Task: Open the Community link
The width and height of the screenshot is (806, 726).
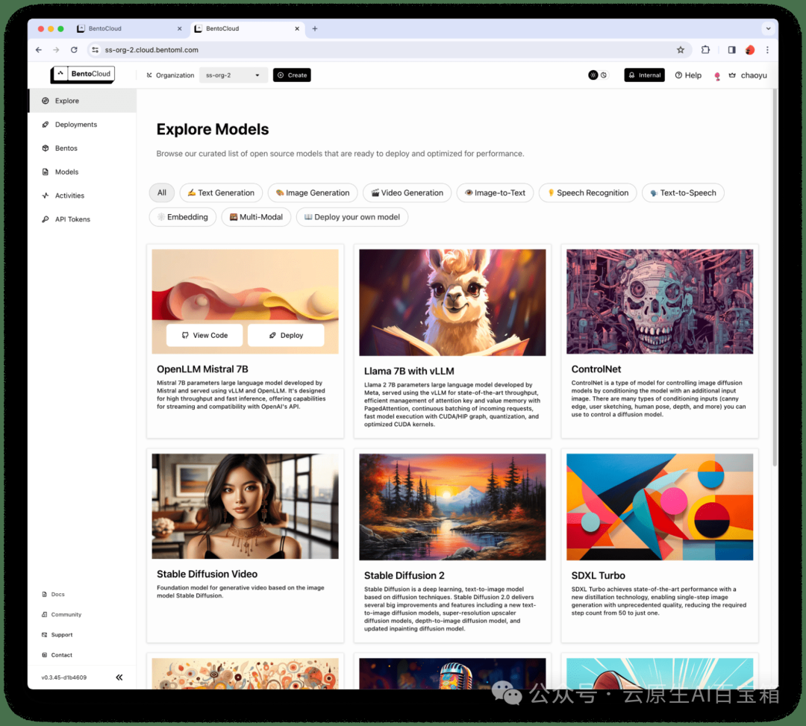Action: click(61, 615)
